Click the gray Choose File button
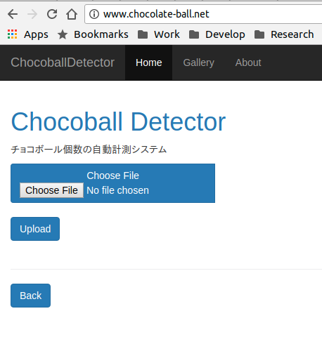The image size is (322, 337). (51, 190)
